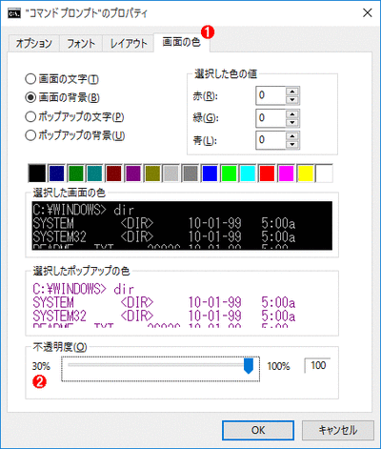The image size is (381, 449).
Task: Switch to the フォント tab
Action: coord(81,43)
